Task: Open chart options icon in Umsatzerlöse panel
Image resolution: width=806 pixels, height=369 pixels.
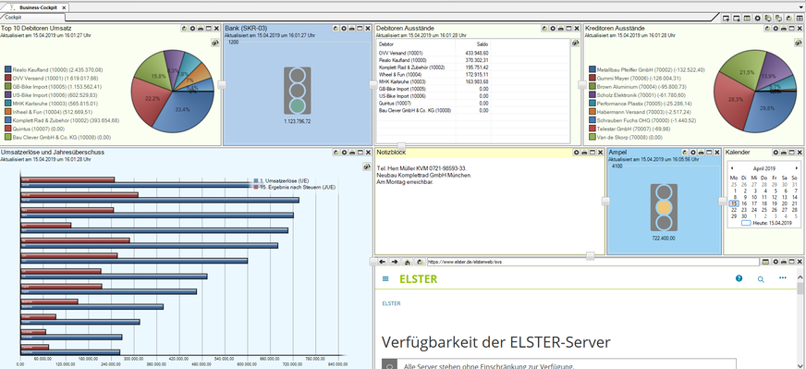Action: tap(367, 166)
